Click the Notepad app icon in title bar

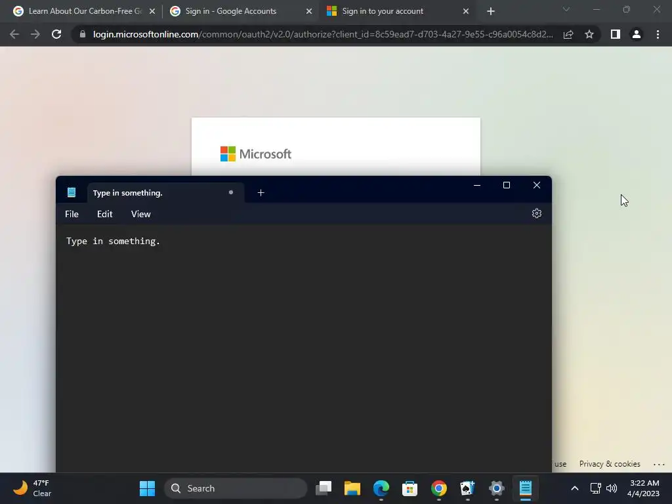[x=72, y=192]
